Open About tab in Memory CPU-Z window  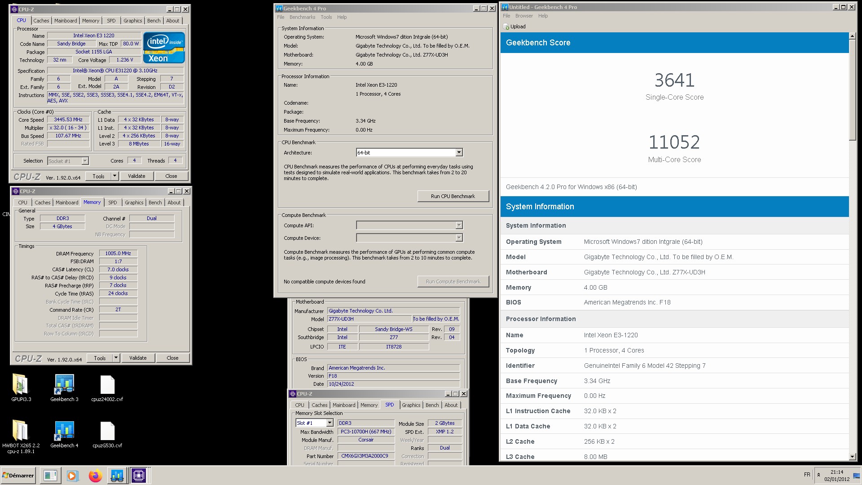(x=174, y=203)
